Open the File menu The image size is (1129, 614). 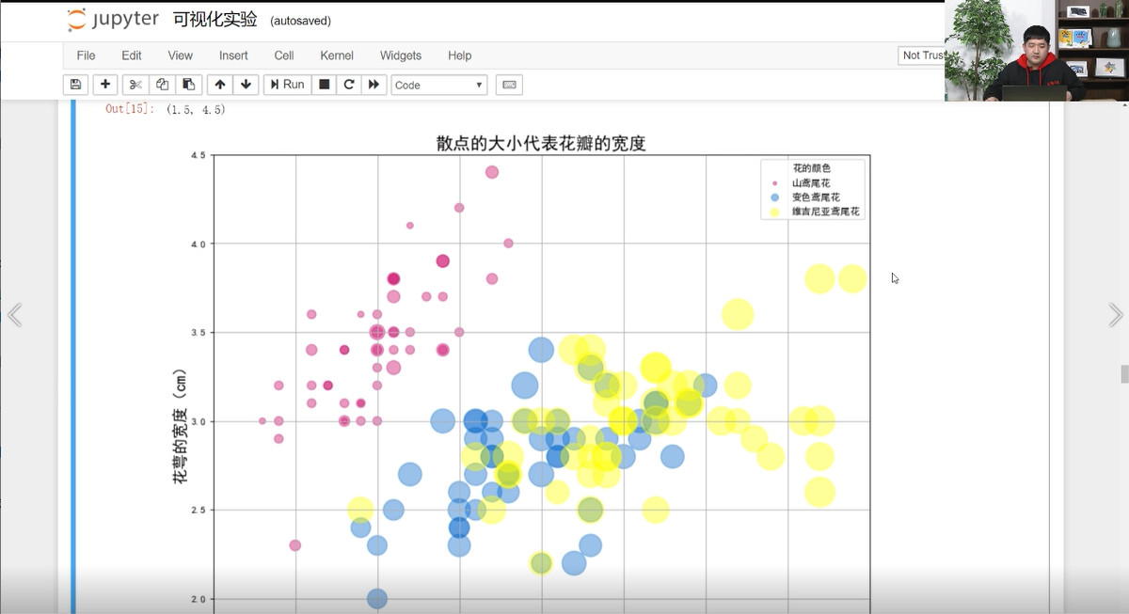[86, 55]
